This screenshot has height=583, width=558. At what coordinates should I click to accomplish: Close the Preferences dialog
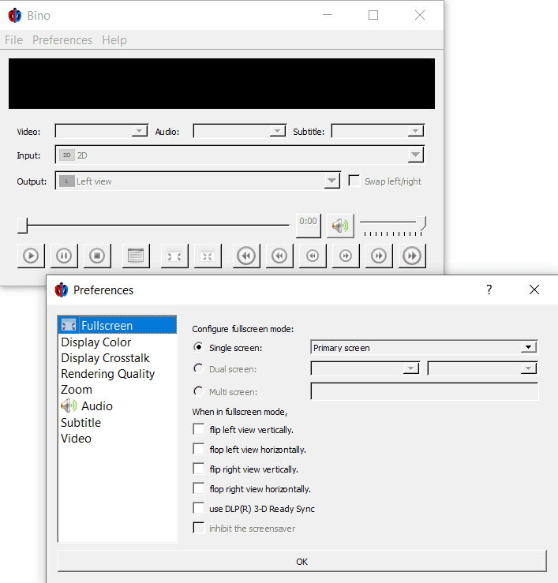coord(534,290)
